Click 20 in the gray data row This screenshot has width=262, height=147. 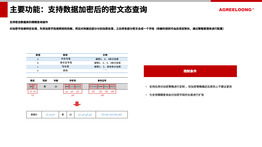click(56, 87)
